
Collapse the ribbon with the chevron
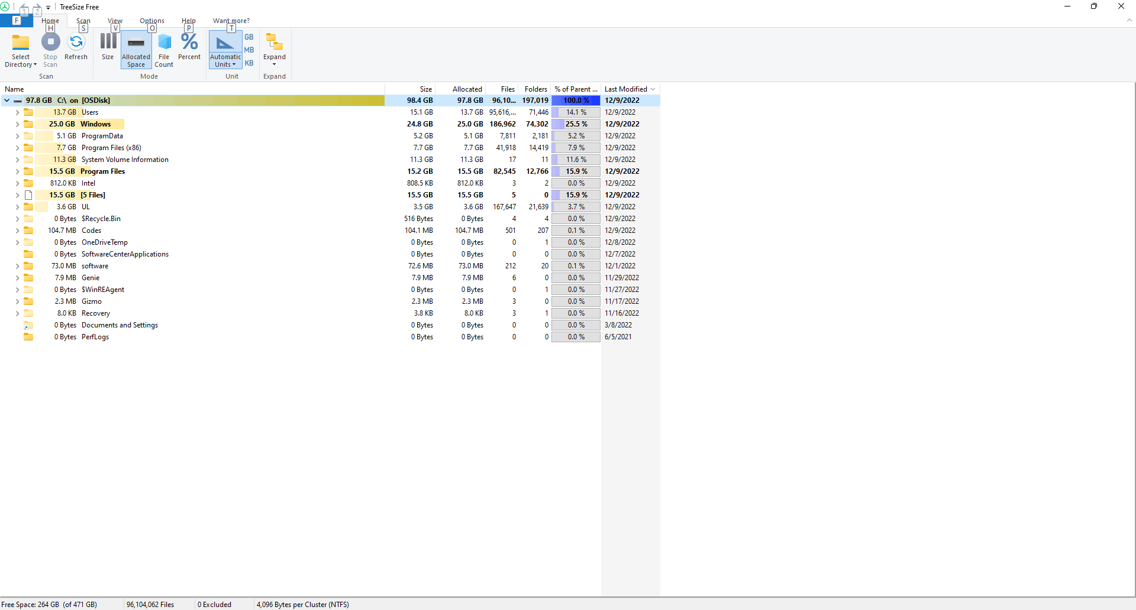(x=1129, y=20)
